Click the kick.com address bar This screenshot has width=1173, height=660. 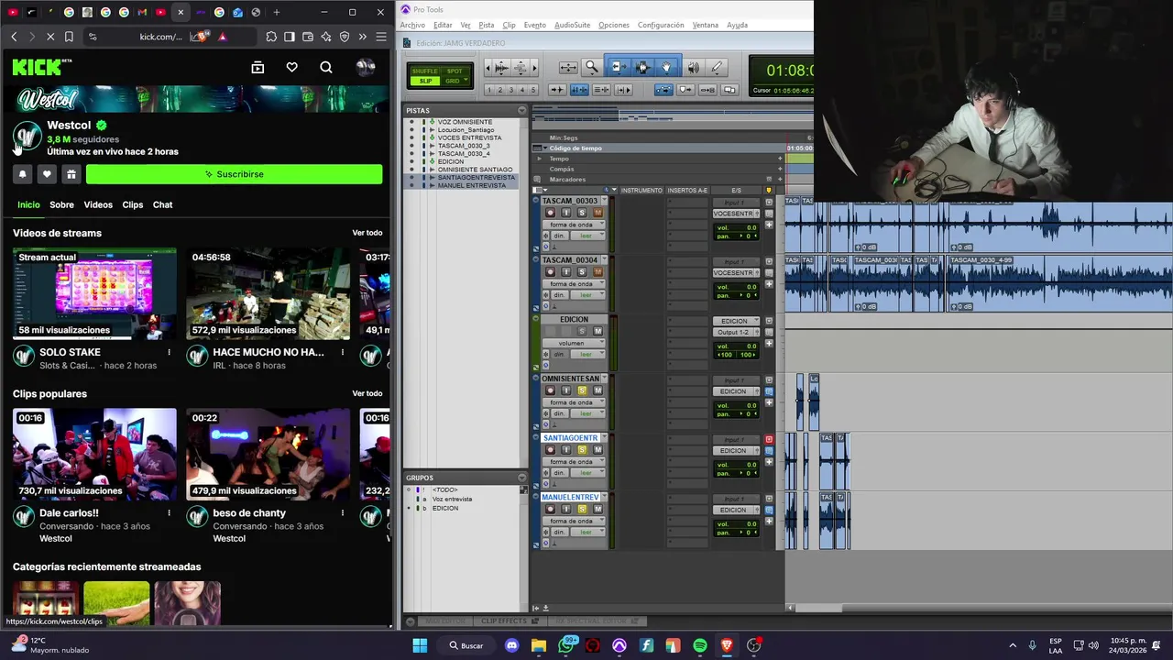[162, 37]
